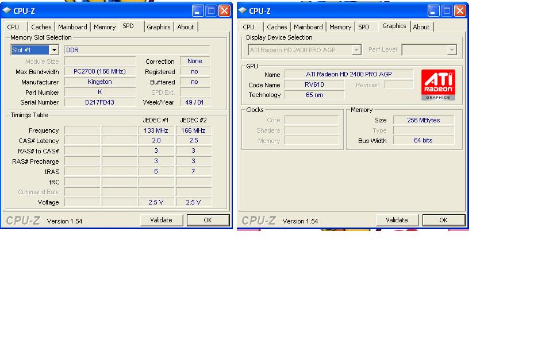Click the GPU name ATI Radeon HD 2400 PRO AGP field
The image size is (553, 351).
coord(349,74)
